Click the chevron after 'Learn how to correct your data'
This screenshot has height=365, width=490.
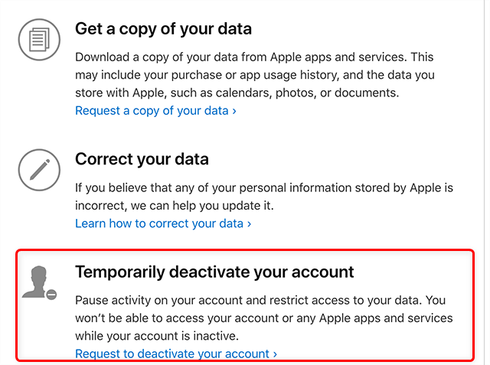(249, 224)
